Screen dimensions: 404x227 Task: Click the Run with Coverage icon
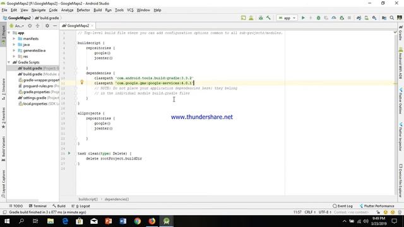click(x=326, y=18)
